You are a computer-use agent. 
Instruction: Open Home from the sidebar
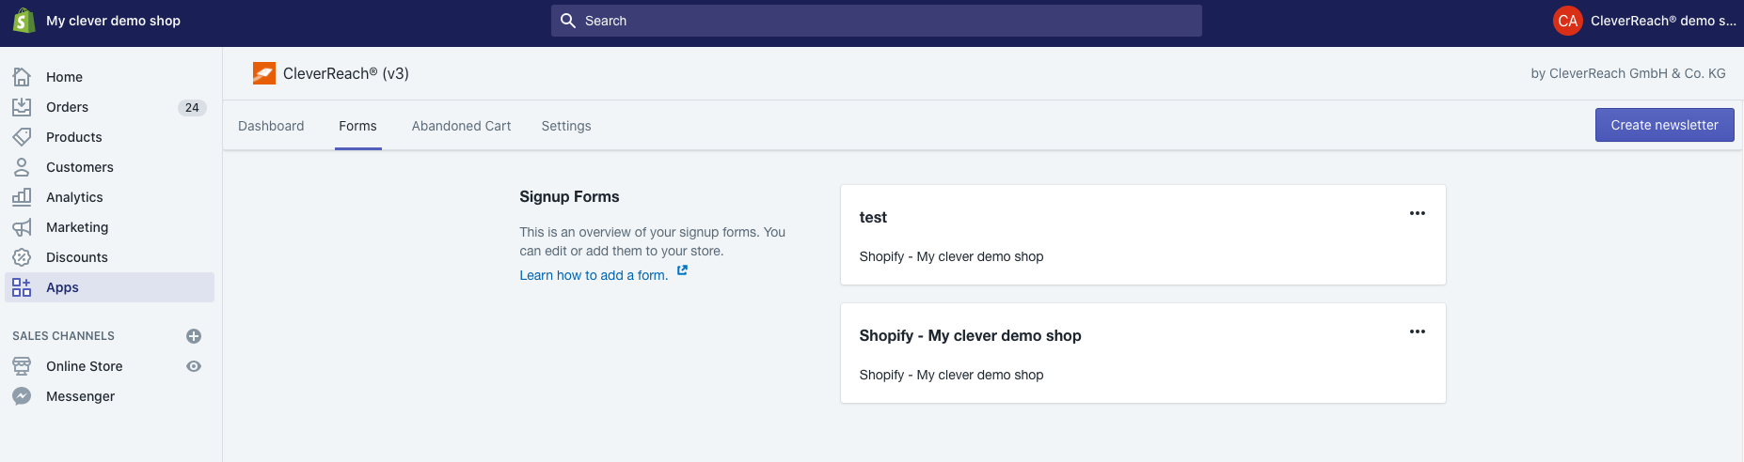click(64, 77)
